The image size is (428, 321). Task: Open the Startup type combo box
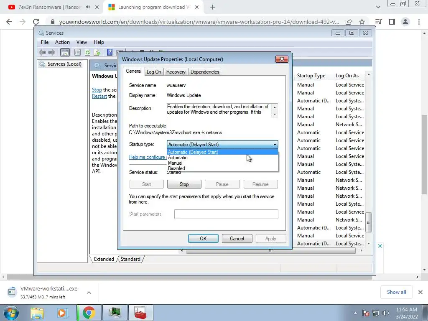tap(222, 144)
